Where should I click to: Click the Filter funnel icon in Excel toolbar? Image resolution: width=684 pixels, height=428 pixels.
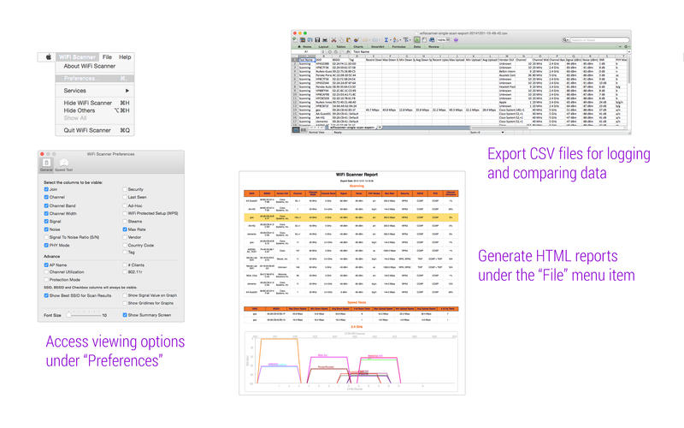click(x=405, y=39)
